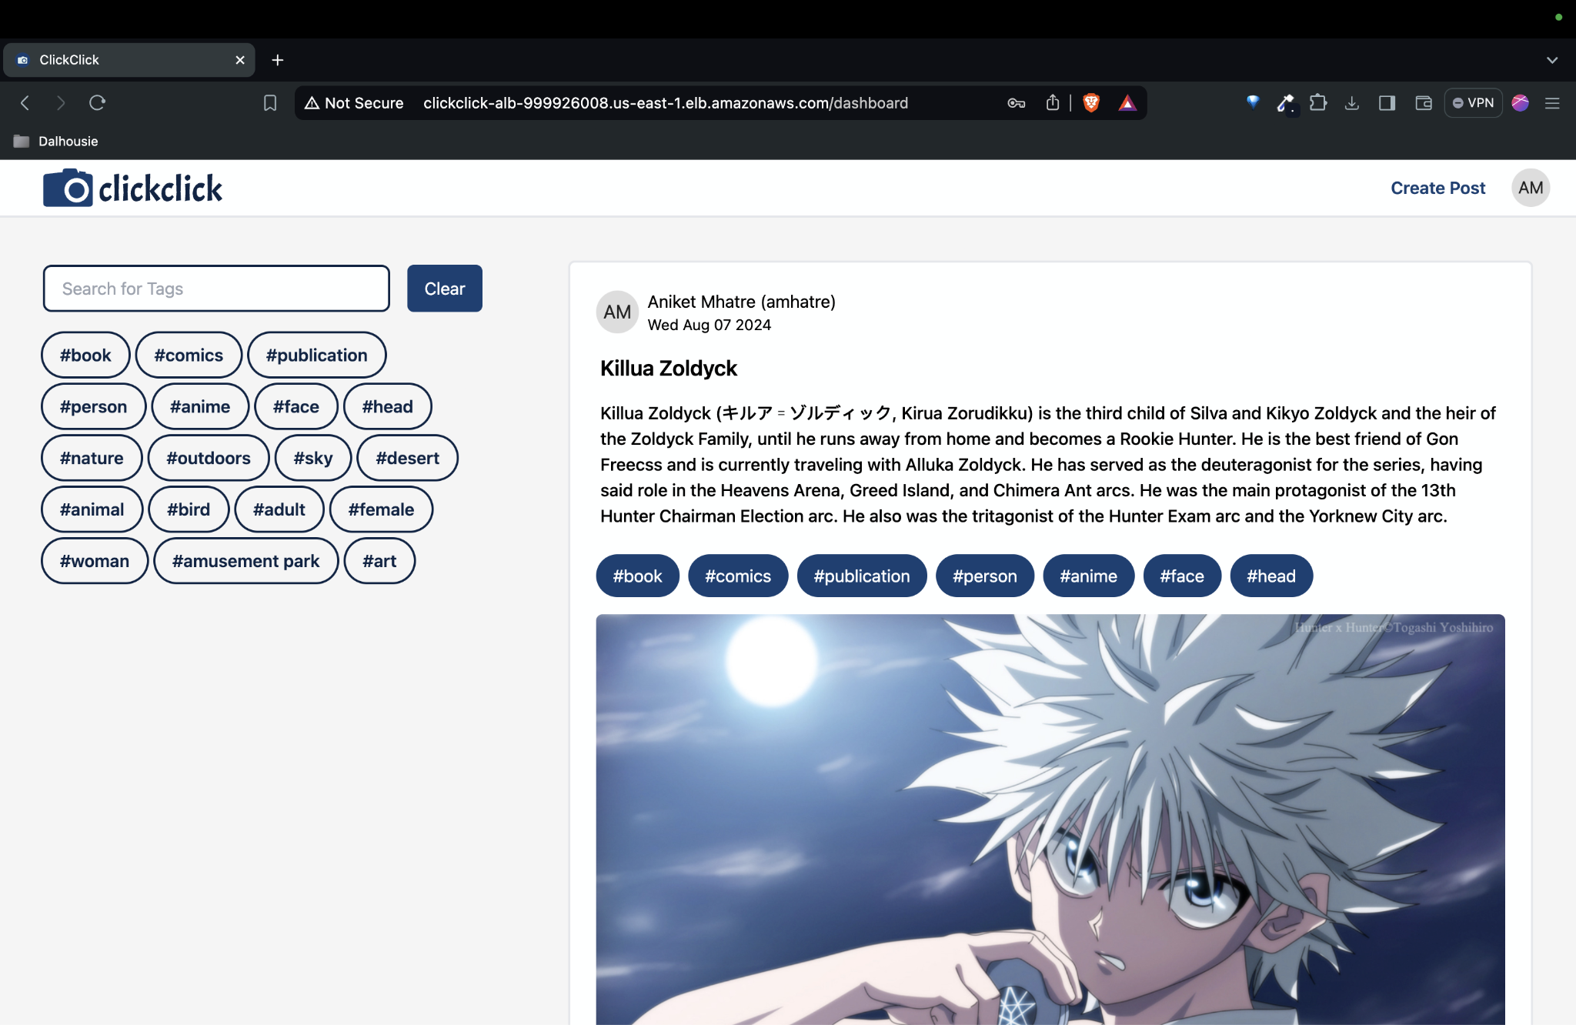Expand the tab list chevron
1576x1025 pixels.
tap(1552, 60)
